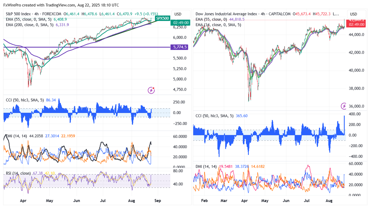This screenshot has height=207, width=368.
Task: Click the −400.00 level on the Dow CCI axis
Action: click(x=355, y=156)
